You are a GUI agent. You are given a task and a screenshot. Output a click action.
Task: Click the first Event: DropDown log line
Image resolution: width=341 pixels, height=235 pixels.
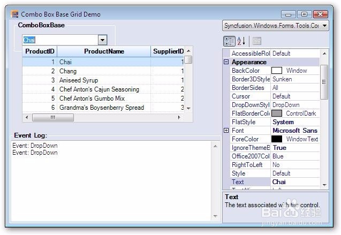pos(35,146)
